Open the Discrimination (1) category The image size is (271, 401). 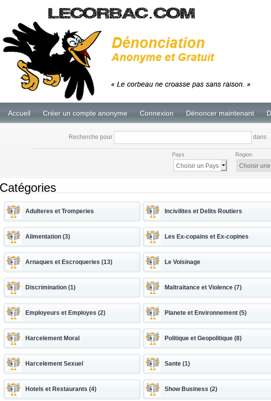click(50, 287)
